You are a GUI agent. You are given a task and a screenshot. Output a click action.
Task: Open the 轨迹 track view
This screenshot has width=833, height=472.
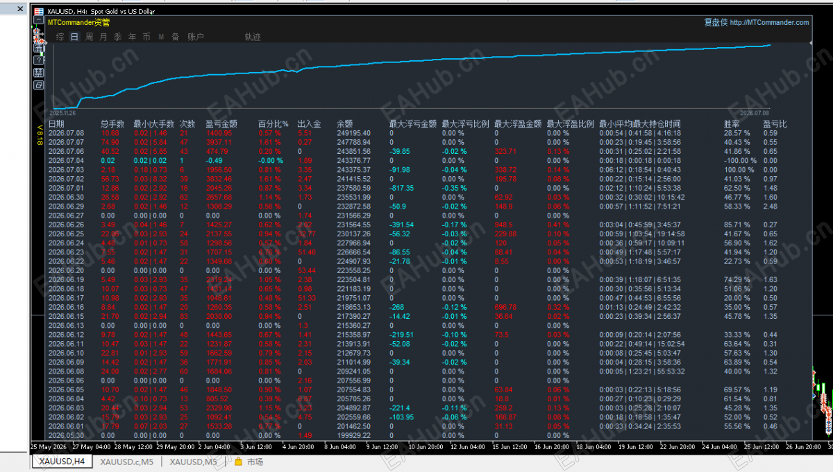[253, 37]
